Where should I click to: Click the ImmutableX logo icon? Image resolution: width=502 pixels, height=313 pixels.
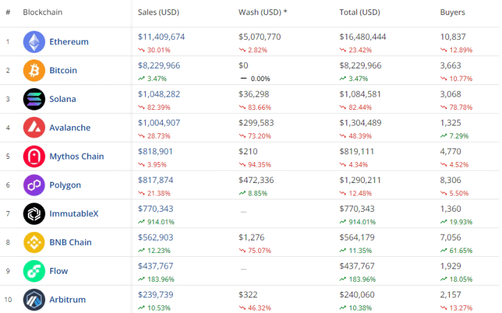point(34,214)
